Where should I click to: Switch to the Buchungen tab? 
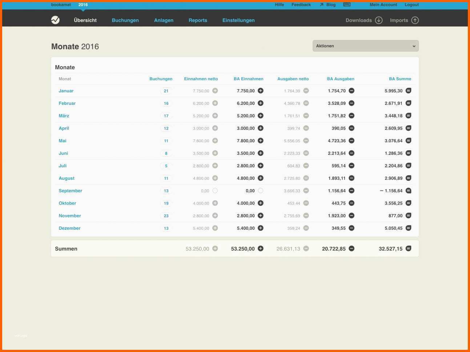pyautogui.click(x=125, y=20)
